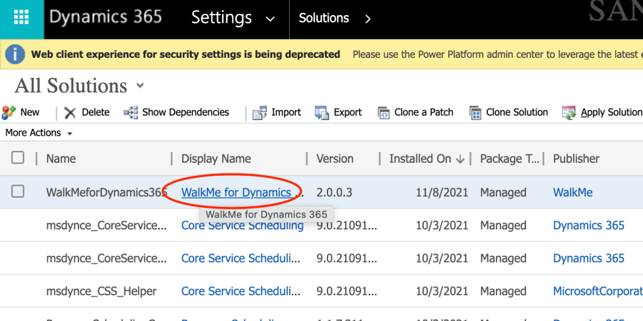Click the Apply Solution Upgrade icon
643x321 pixels.
click(x=569, y=112)
